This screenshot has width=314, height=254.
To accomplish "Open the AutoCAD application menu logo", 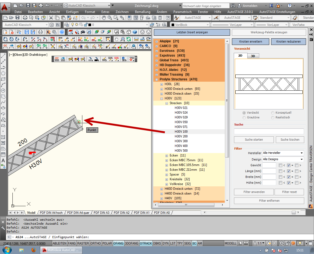I will (5, 7).
